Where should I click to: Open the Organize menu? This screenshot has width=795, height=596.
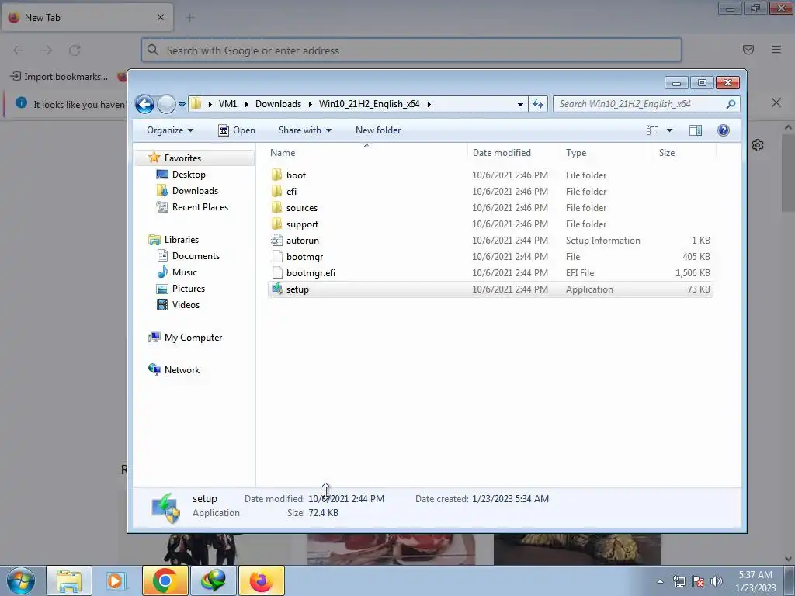point(170,130)
